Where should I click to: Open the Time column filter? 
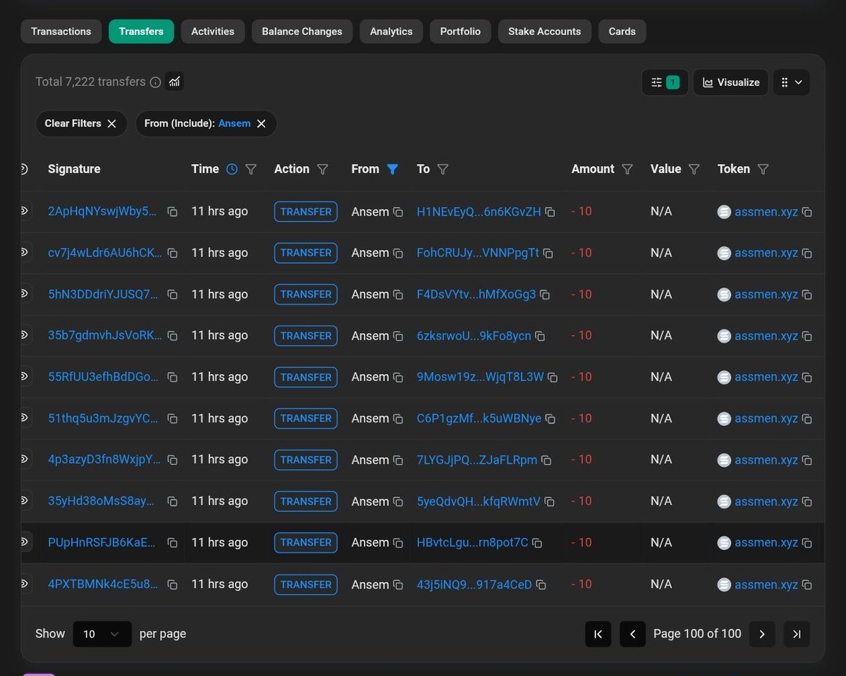pos(251,169)
